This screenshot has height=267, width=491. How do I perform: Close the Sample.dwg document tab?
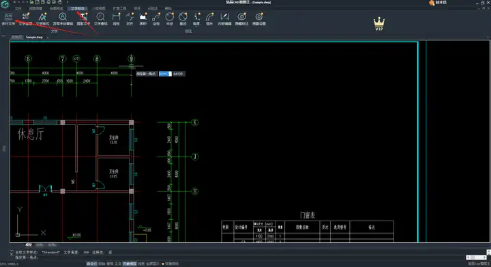point(48,38)
